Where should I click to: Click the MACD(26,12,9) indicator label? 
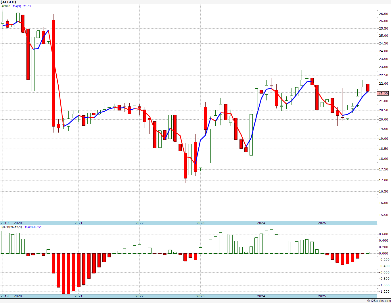click(x=11, y=227)
